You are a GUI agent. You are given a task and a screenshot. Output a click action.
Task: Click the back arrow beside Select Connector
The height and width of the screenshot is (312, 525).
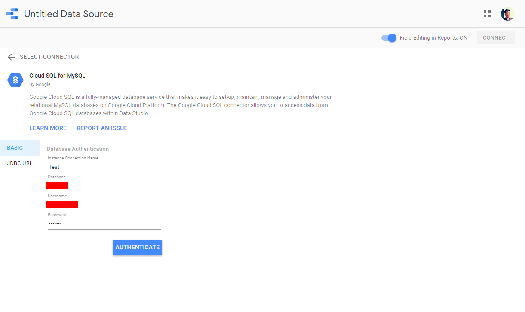(11, 57)
